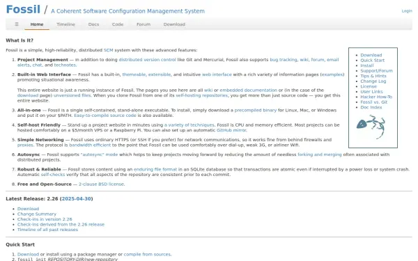The image size is (418, 261).
Task: Click Easy-to-compile source code link
Action: (x=105, y=116)
